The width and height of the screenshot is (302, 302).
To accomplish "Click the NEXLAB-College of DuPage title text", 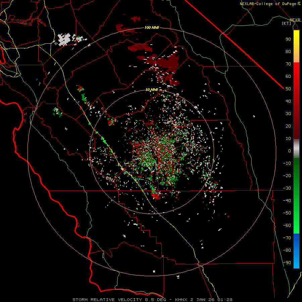I will pos(268,4).
